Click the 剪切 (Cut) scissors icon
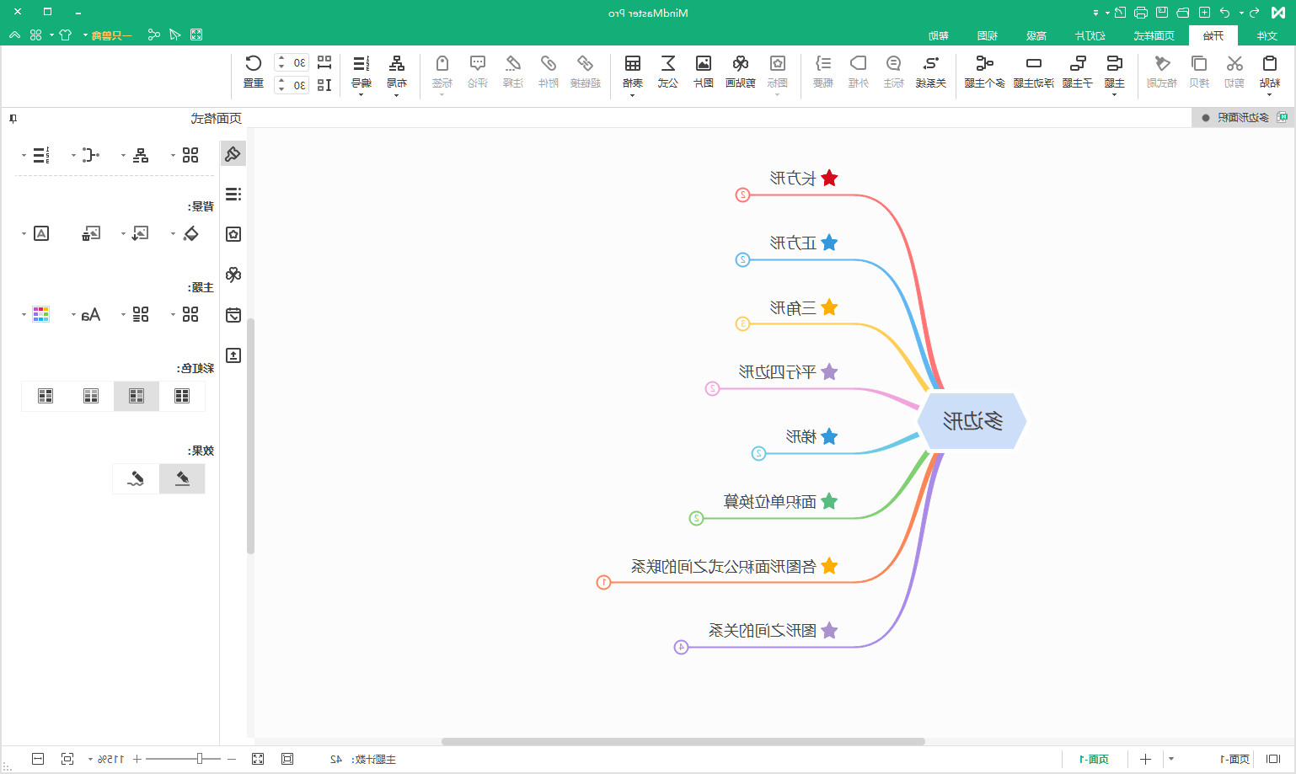1296x774 pixels. 1234,64
